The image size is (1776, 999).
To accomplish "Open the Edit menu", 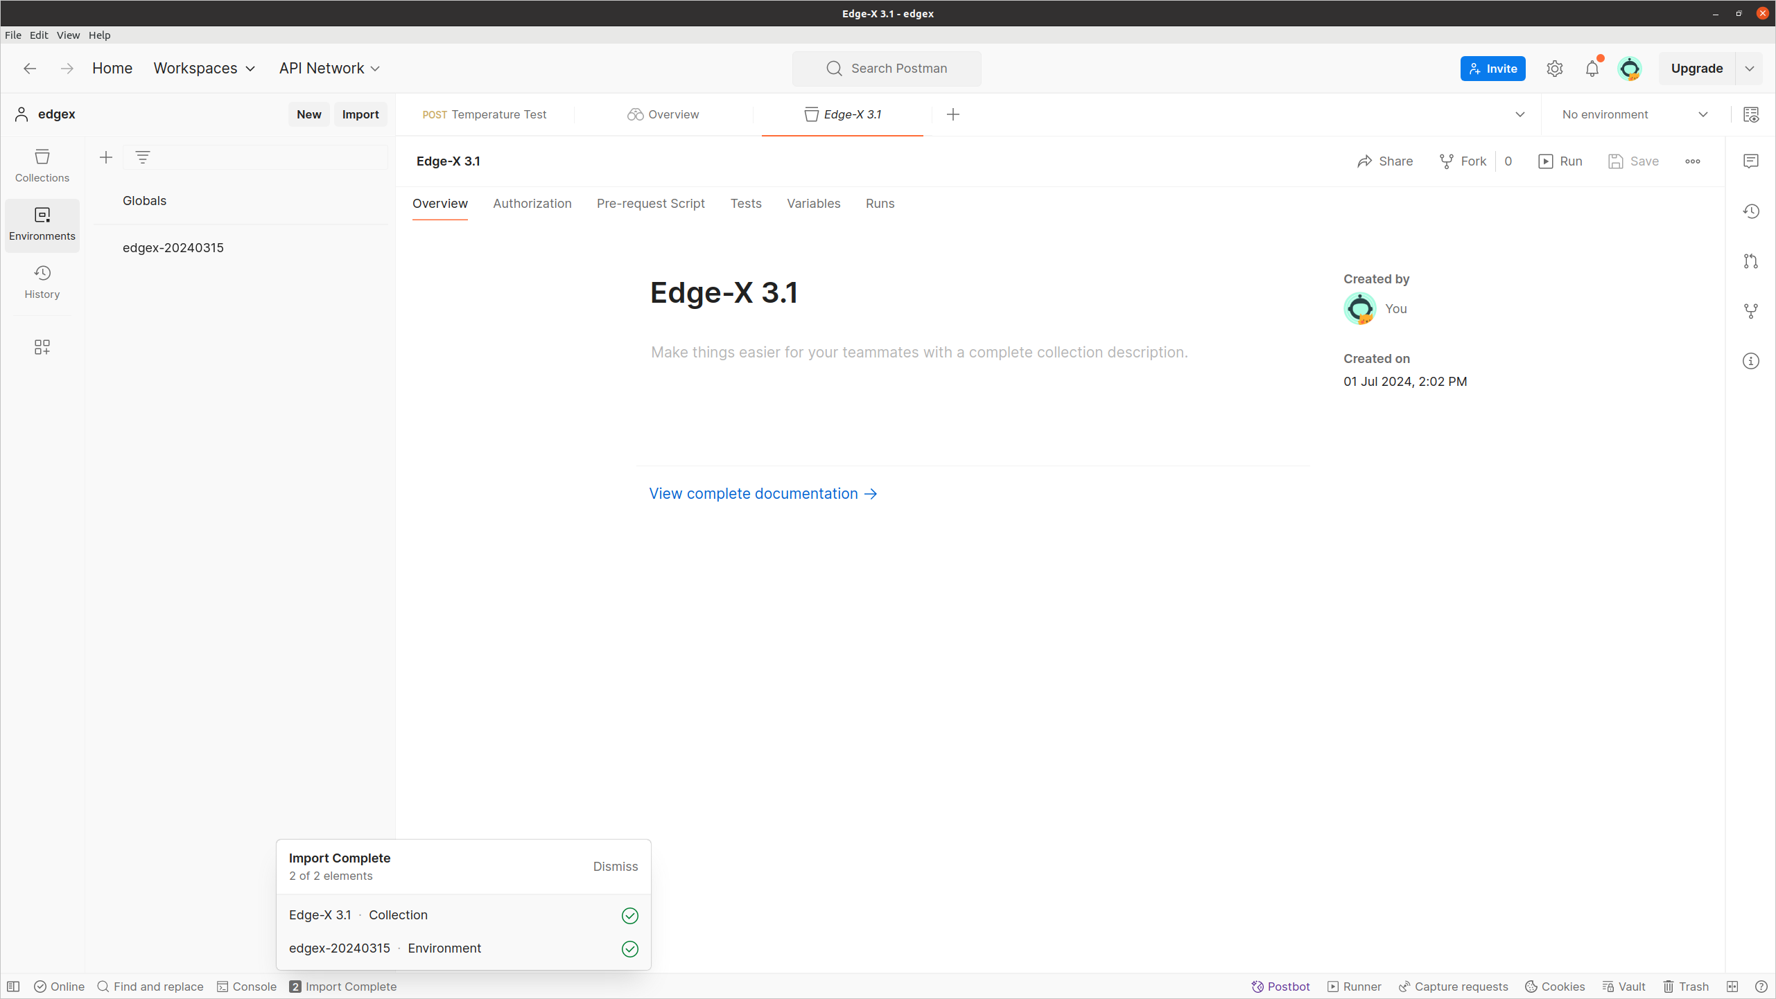I will click(39, 35).
